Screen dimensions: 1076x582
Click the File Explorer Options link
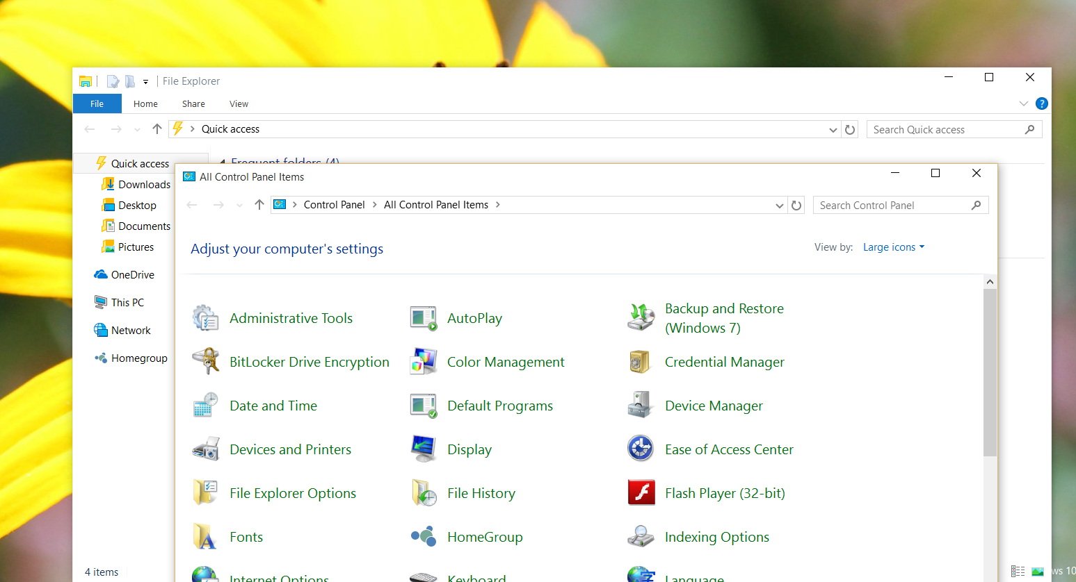click(293, 493)
